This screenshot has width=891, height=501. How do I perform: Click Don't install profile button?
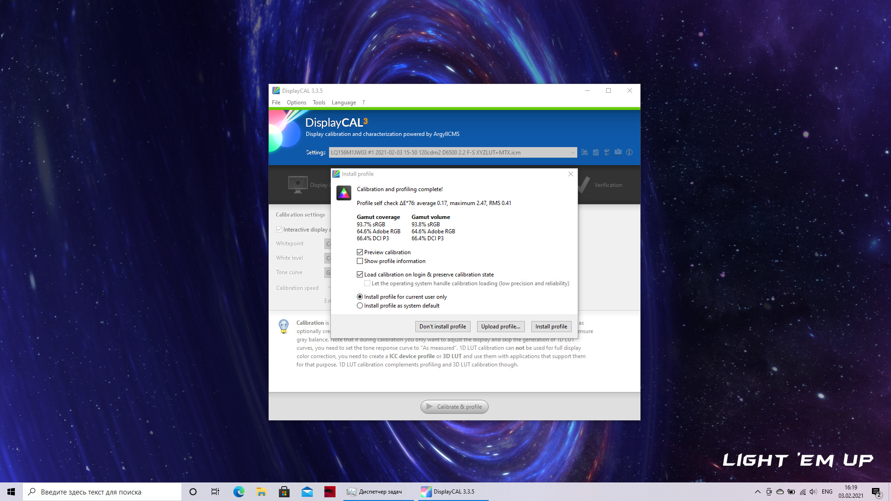click(x=442, y=327)
